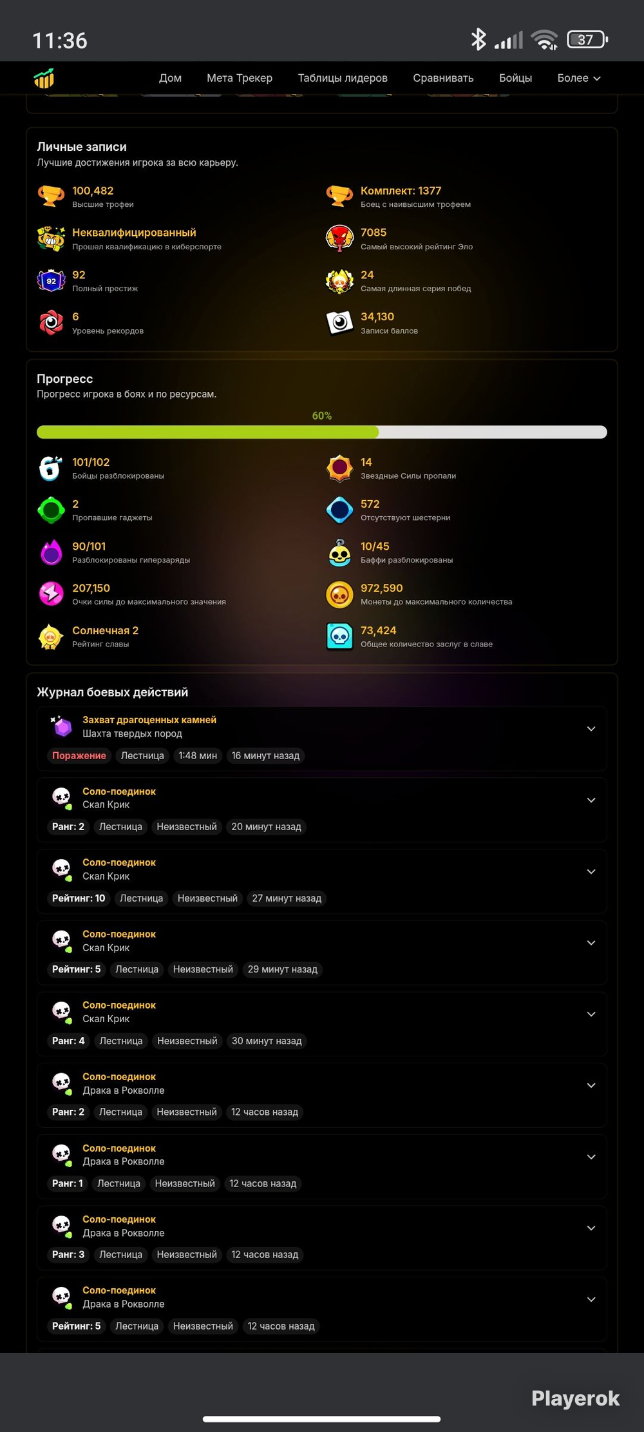Click the records level red camera icon

(51, 322)
